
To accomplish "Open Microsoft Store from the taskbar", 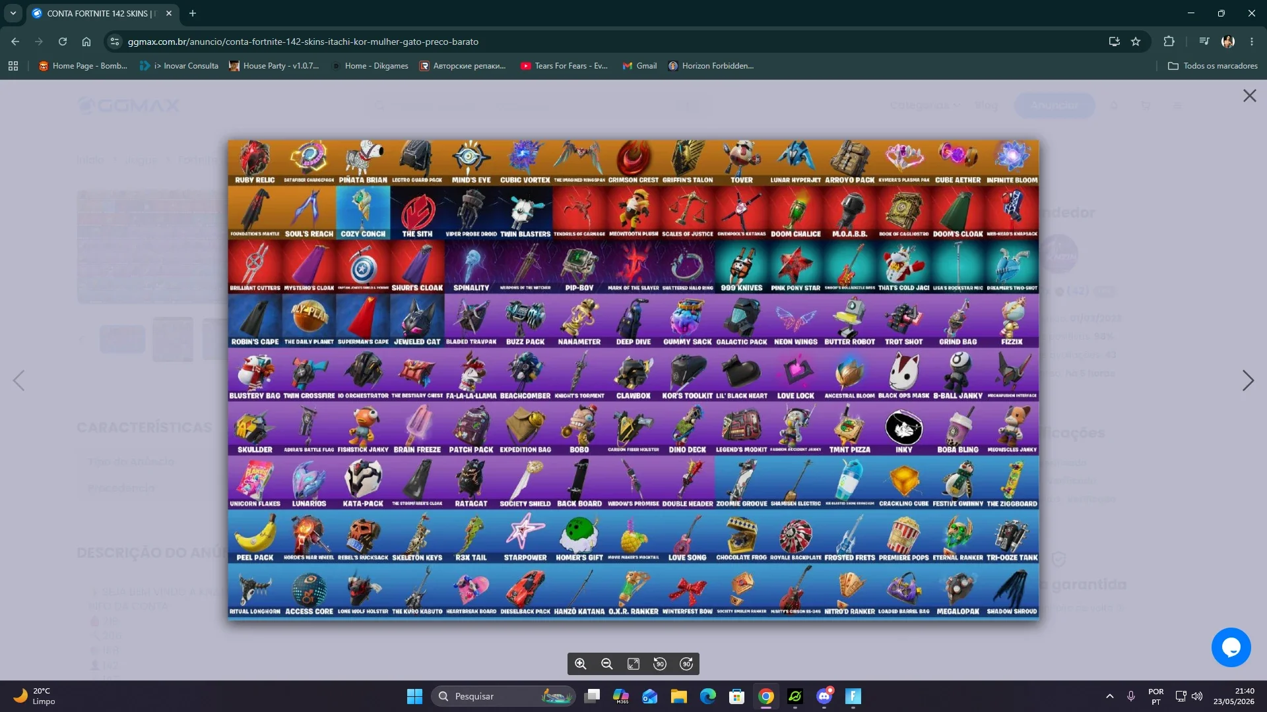I will tap(737, 696).
